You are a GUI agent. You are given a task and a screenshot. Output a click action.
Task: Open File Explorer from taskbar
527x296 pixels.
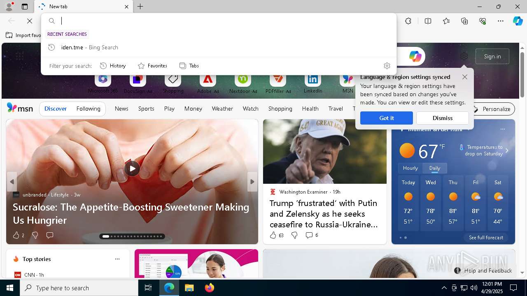(189, 288)
